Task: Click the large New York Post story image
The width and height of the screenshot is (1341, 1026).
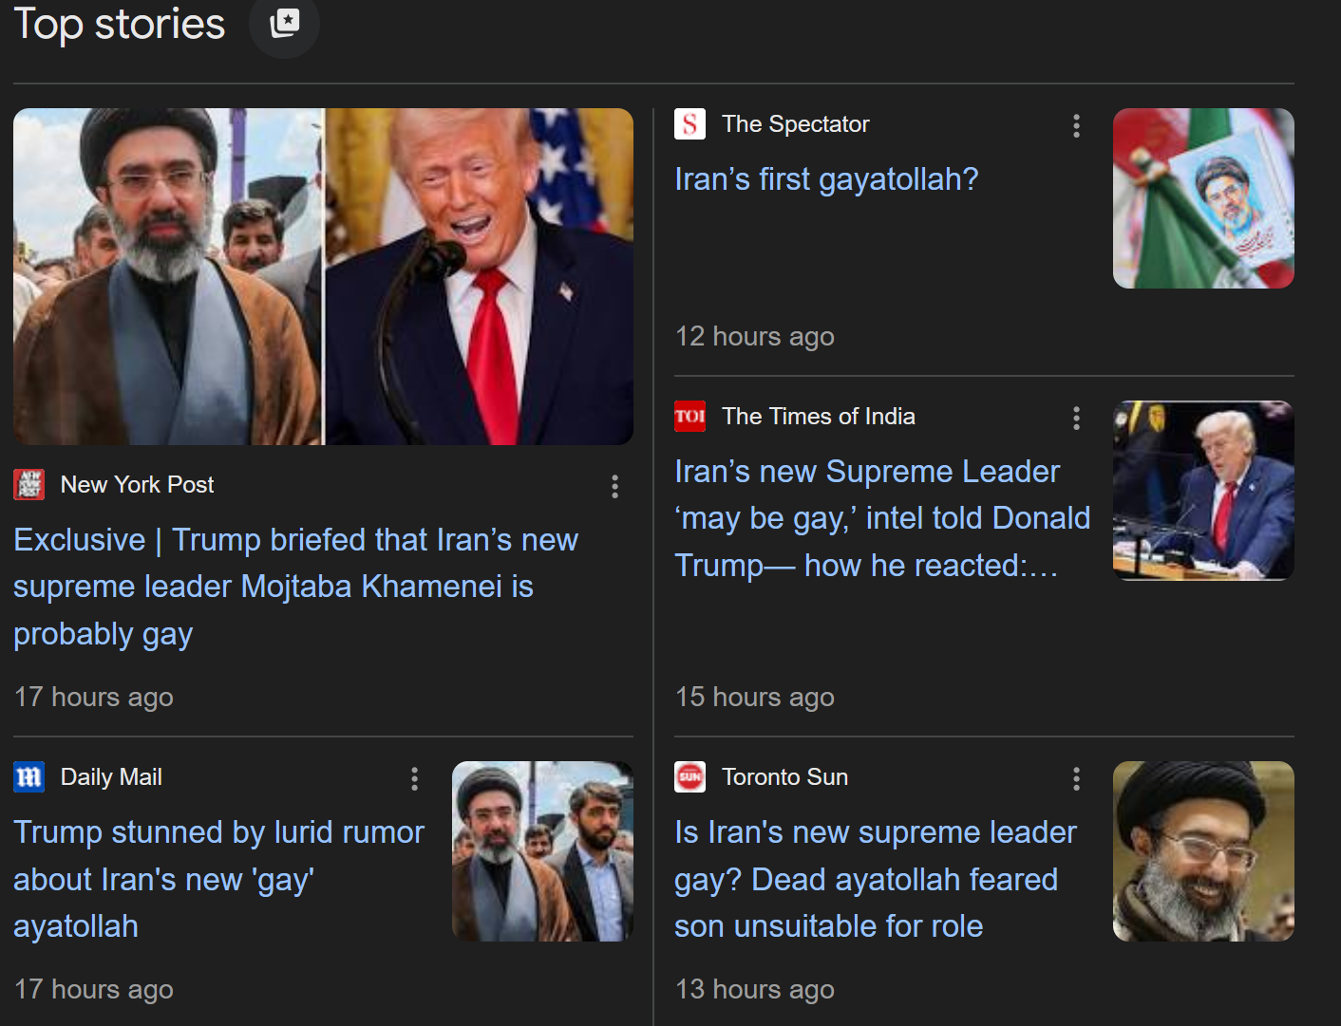Action: click(x=323, y=276)
